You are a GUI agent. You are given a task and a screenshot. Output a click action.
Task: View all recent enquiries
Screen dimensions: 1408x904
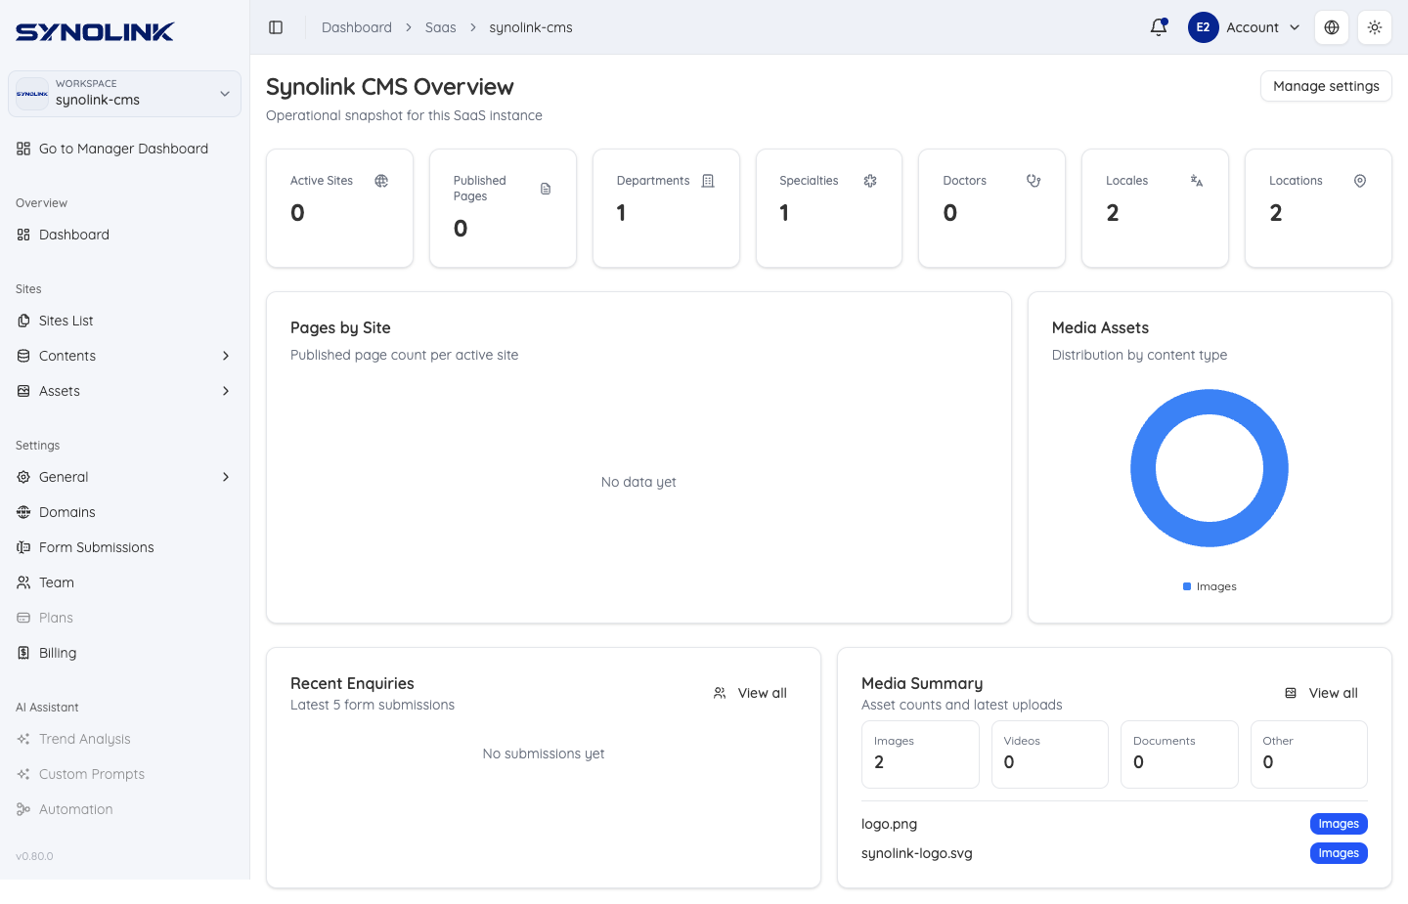750,693
